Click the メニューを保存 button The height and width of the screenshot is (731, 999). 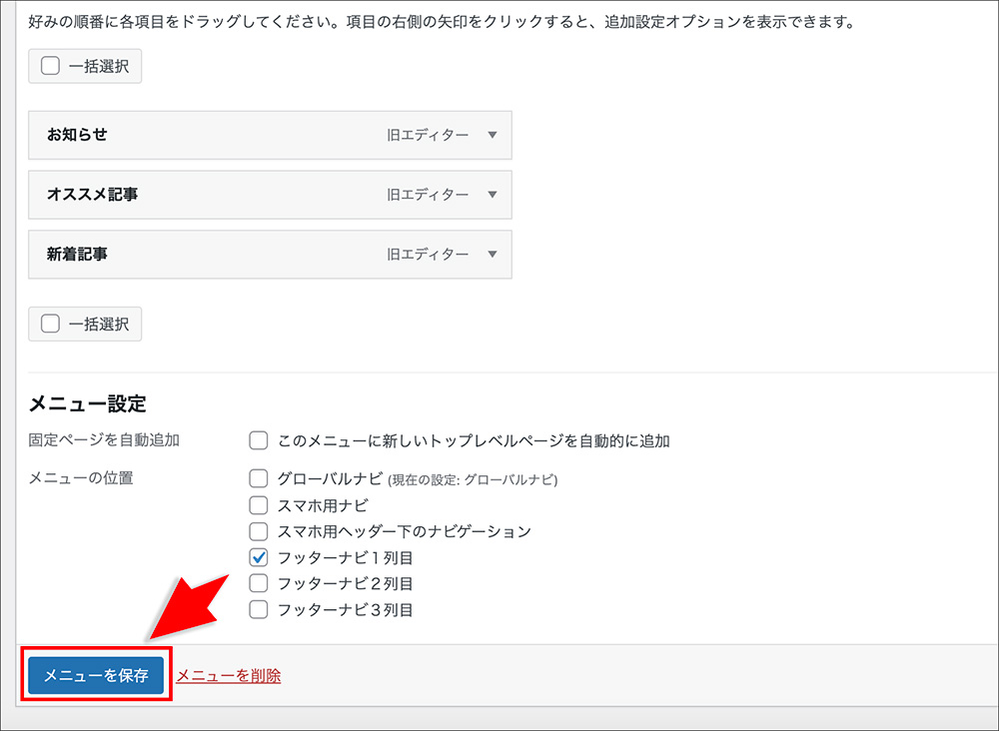[96, 675]
